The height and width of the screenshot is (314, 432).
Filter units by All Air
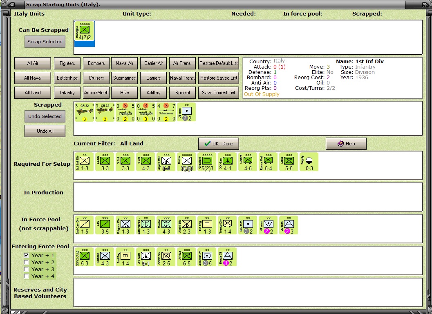coord(33,63)
